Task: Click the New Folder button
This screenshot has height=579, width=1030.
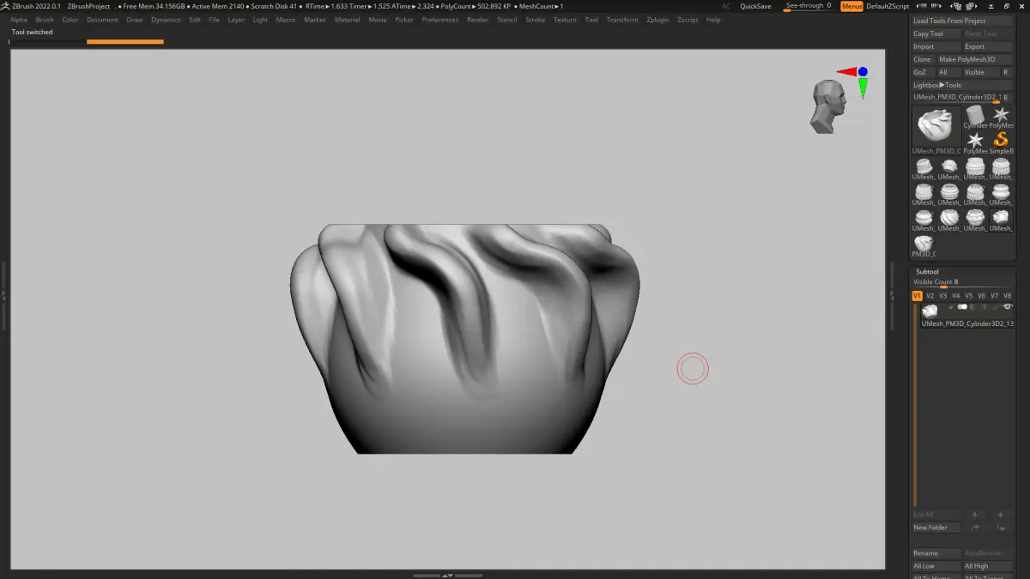Action: click(936, 528)
